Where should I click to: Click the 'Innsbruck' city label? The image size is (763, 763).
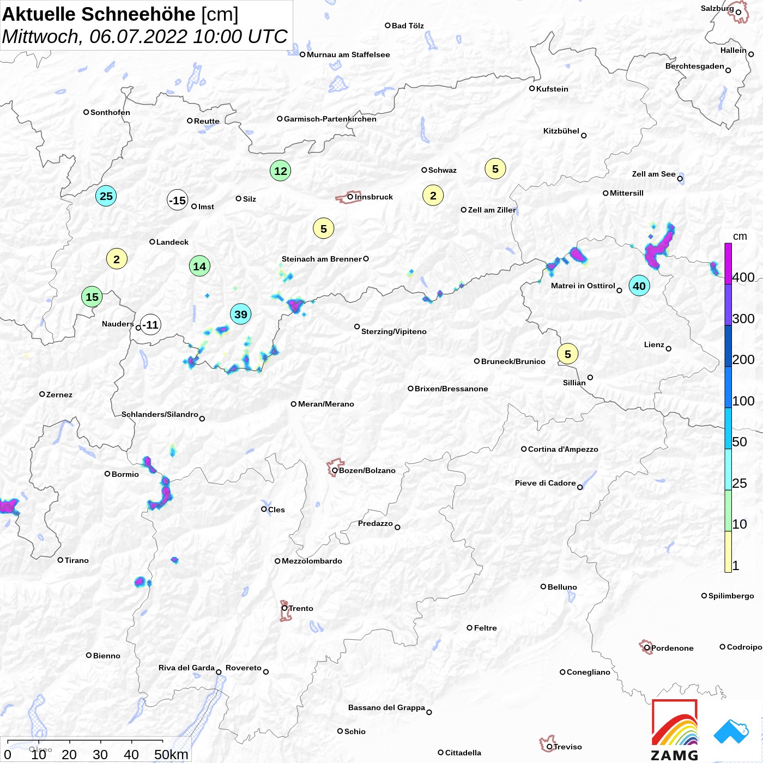374,197
